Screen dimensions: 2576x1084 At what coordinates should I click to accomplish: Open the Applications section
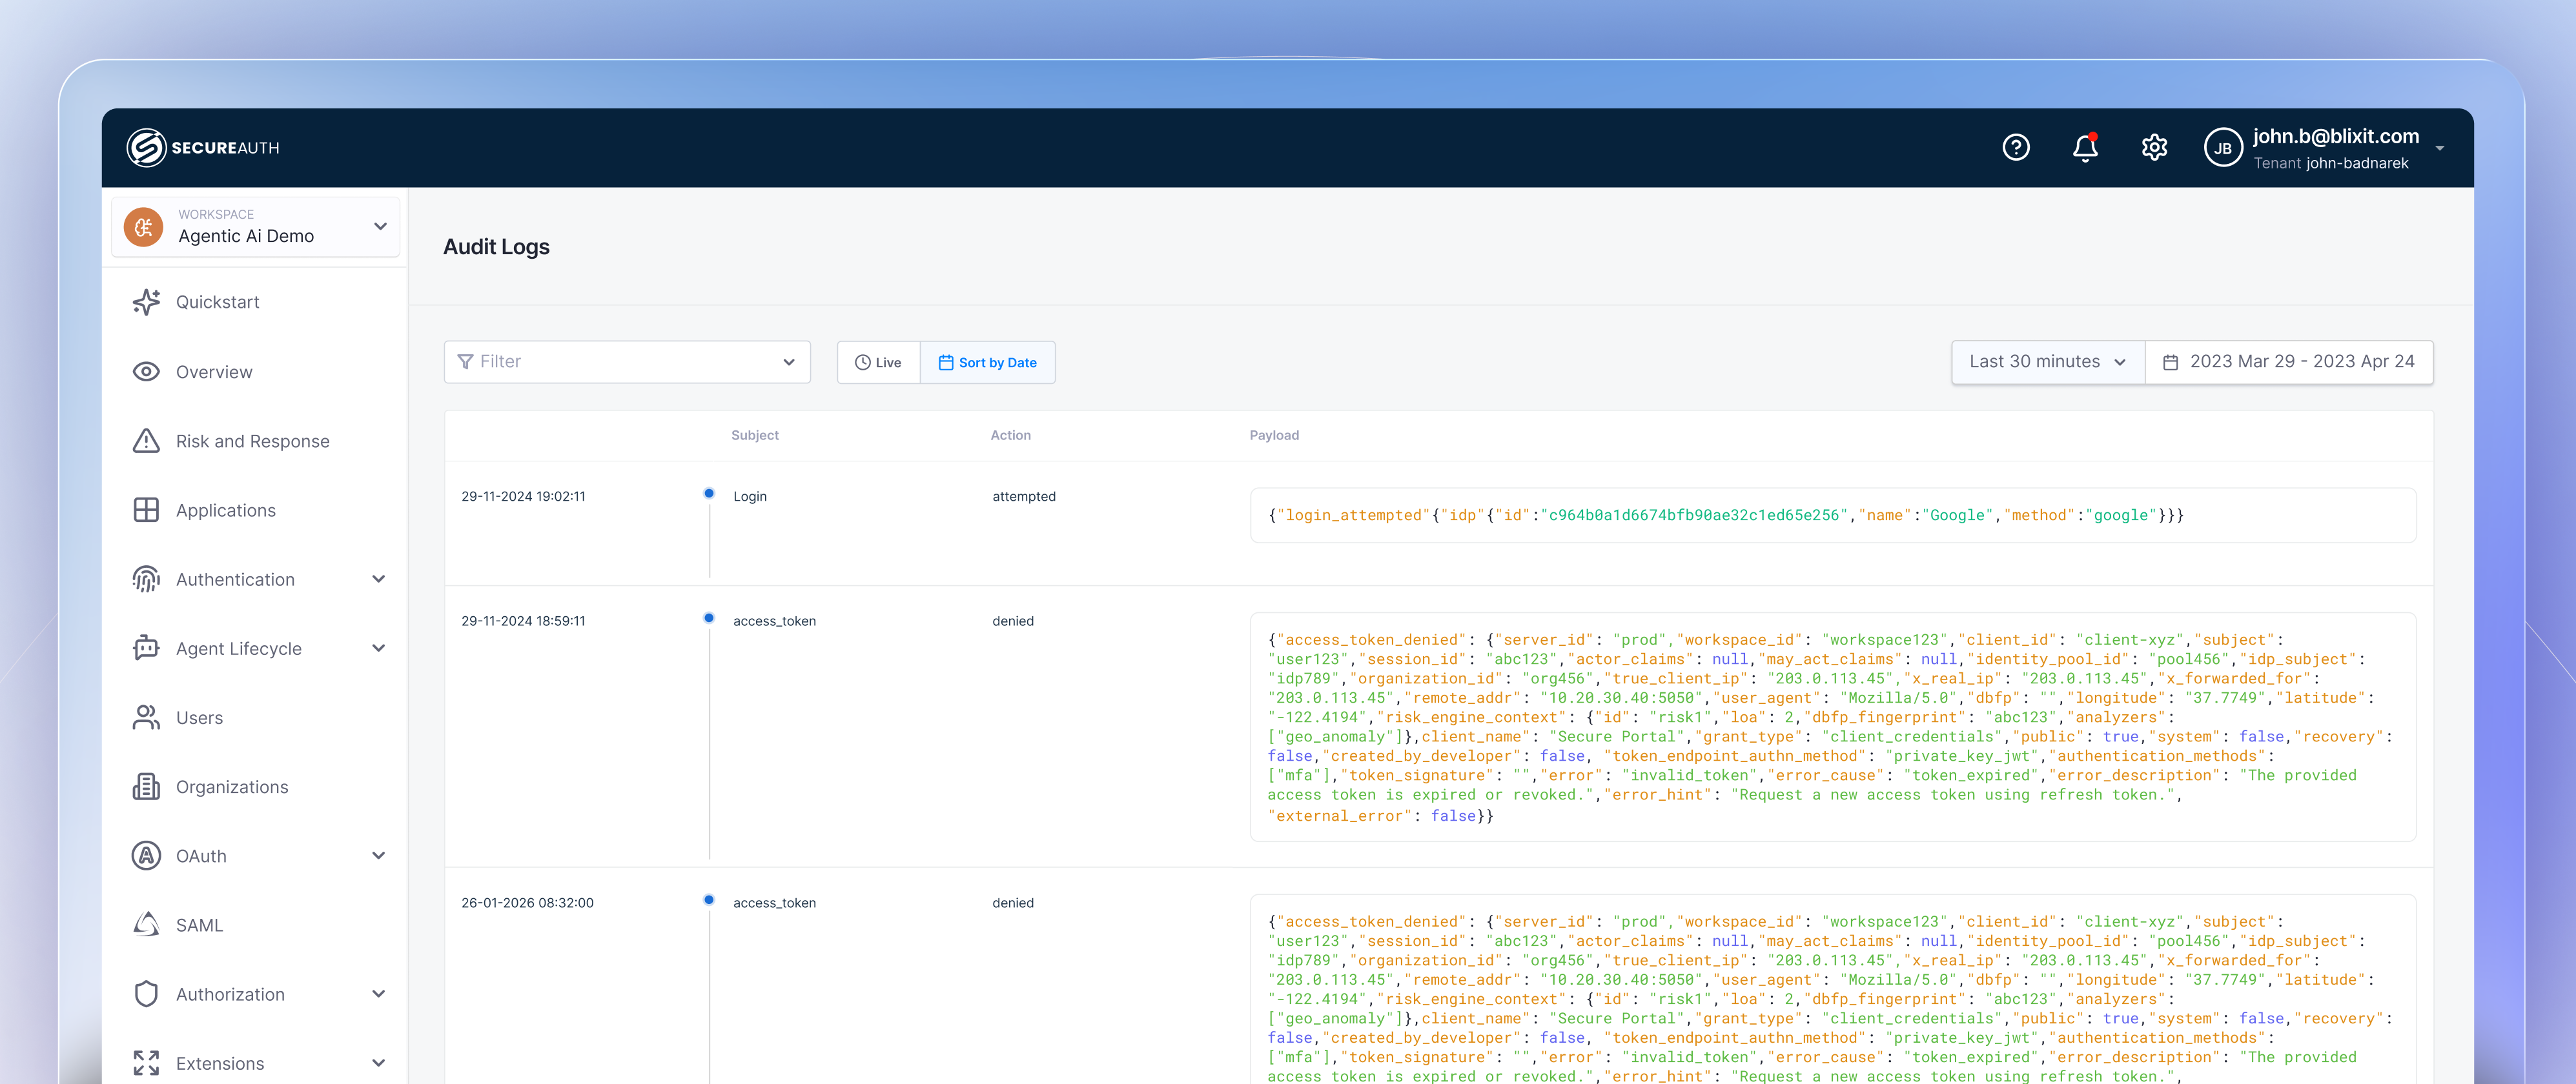pos(225,510)
